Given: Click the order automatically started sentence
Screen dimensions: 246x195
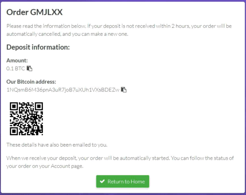Looking at the screenshot, I should [88, 158].
